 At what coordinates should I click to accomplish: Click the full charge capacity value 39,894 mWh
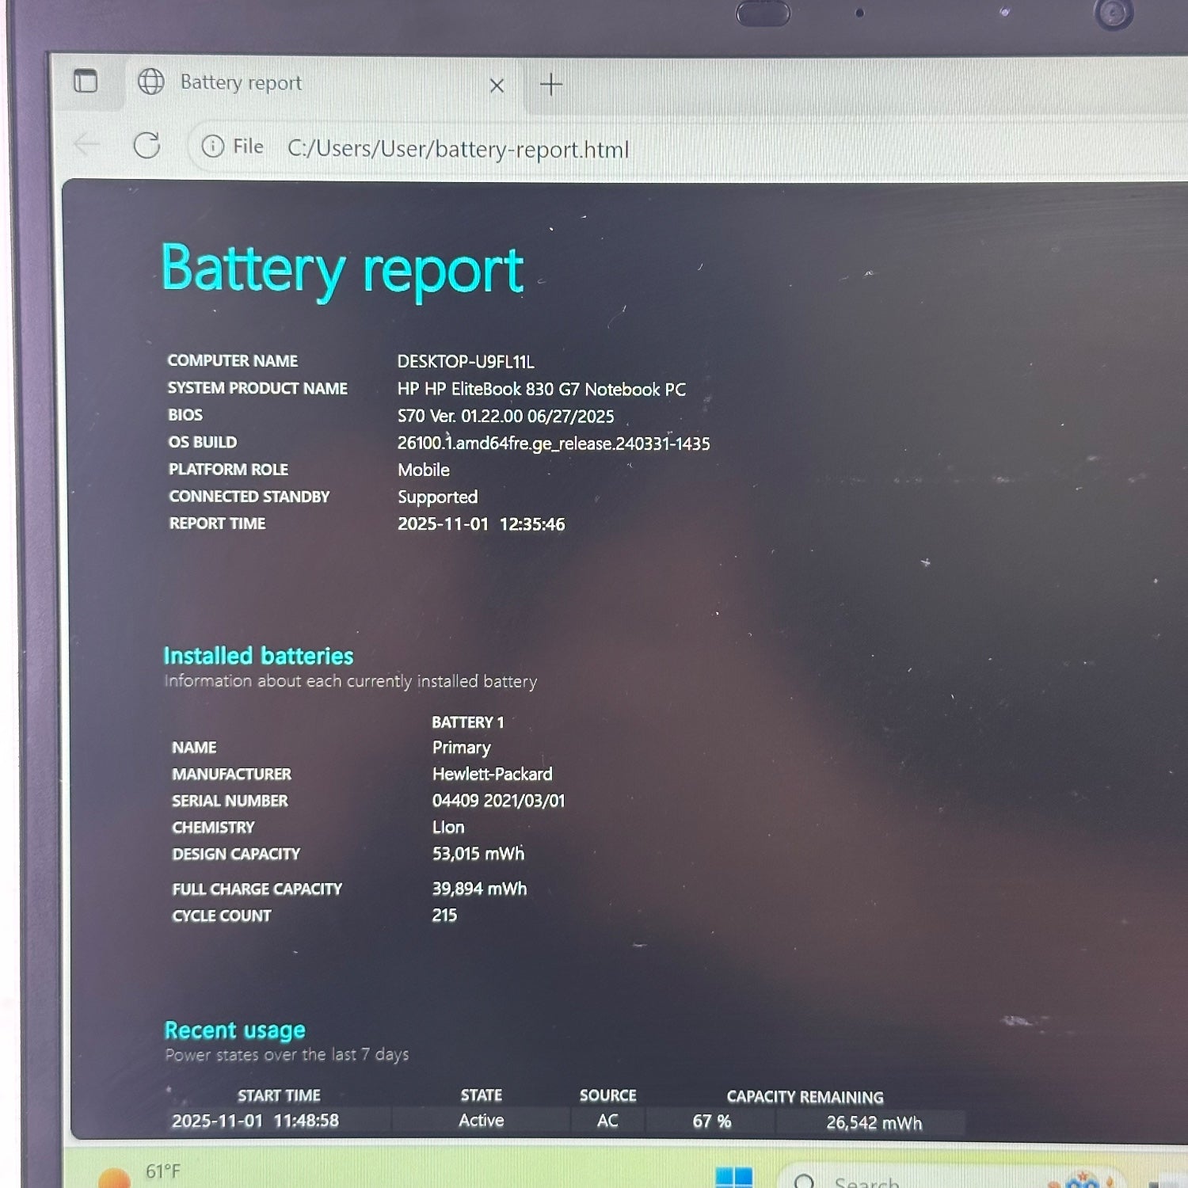point(479,889)
